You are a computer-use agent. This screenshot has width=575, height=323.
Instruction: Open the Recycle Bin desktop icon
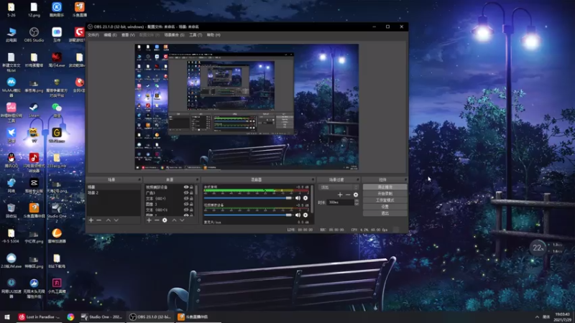(x=11, y=210)
